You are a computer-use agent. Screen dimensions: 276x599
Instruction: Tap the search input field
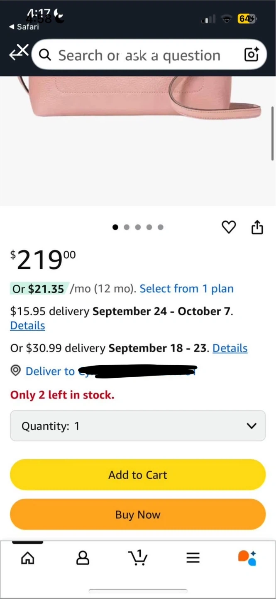point(139,55)
